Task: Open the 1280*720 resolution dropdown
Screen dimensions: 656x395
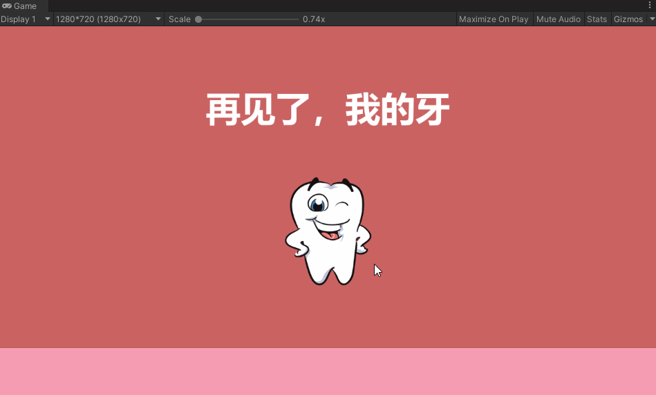Action: [109, 19]
